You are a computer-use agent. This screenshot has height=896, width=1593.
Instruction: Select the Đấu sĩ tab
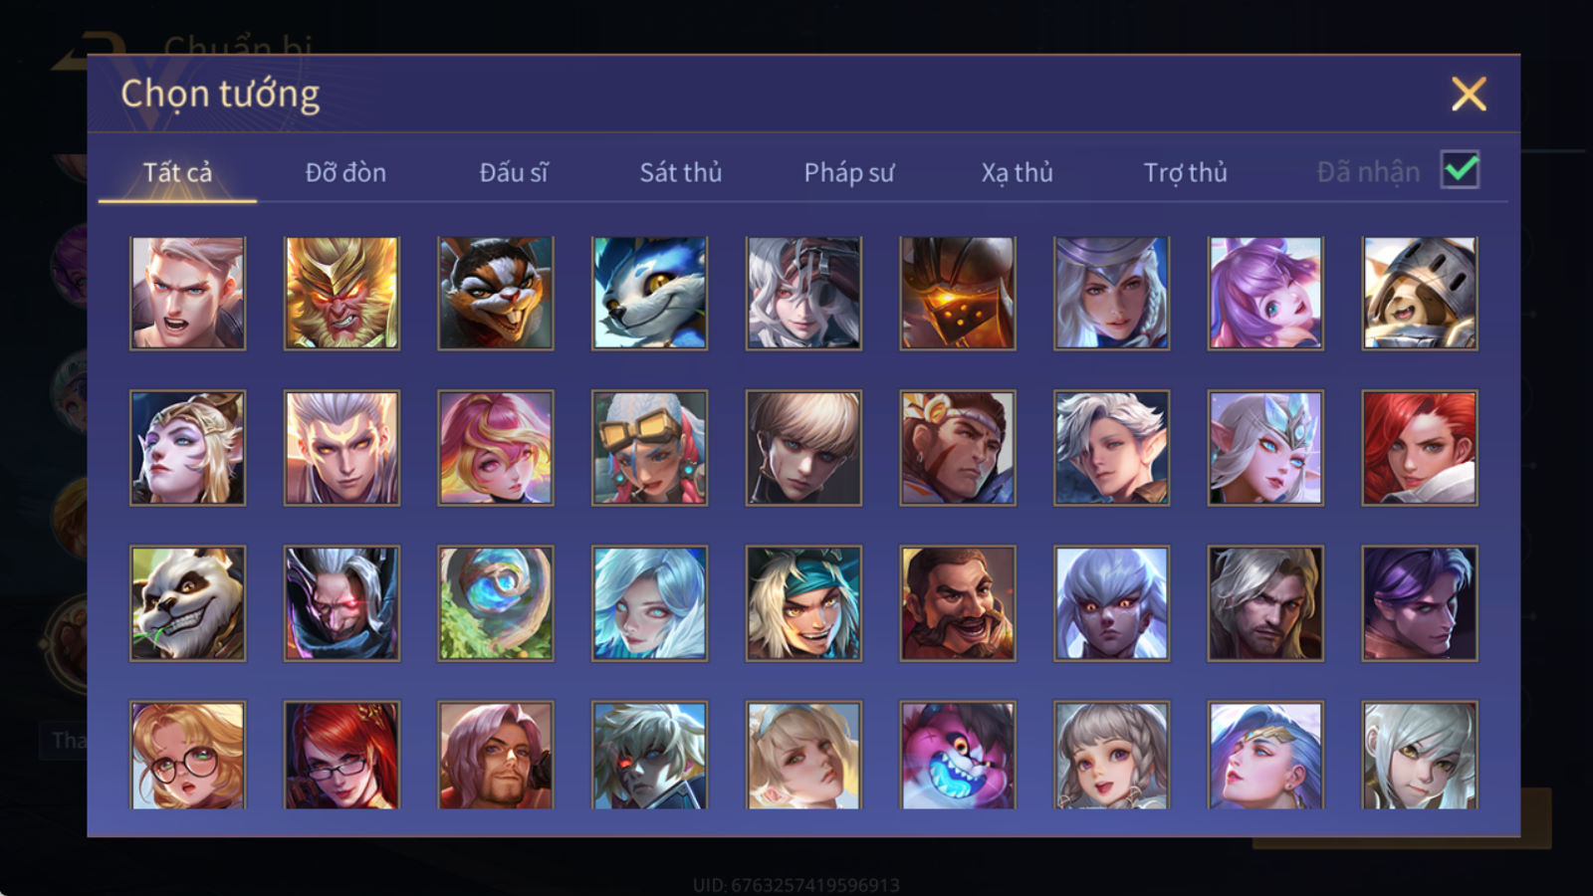[x=514, y=172]
